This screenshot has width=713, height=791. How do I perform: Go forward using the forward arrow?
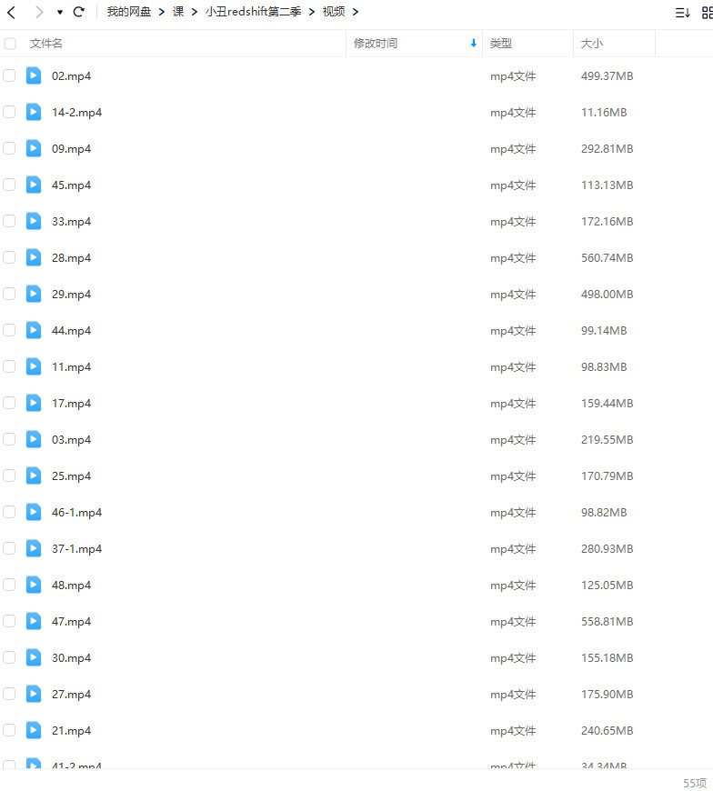[x=39, y=12]
